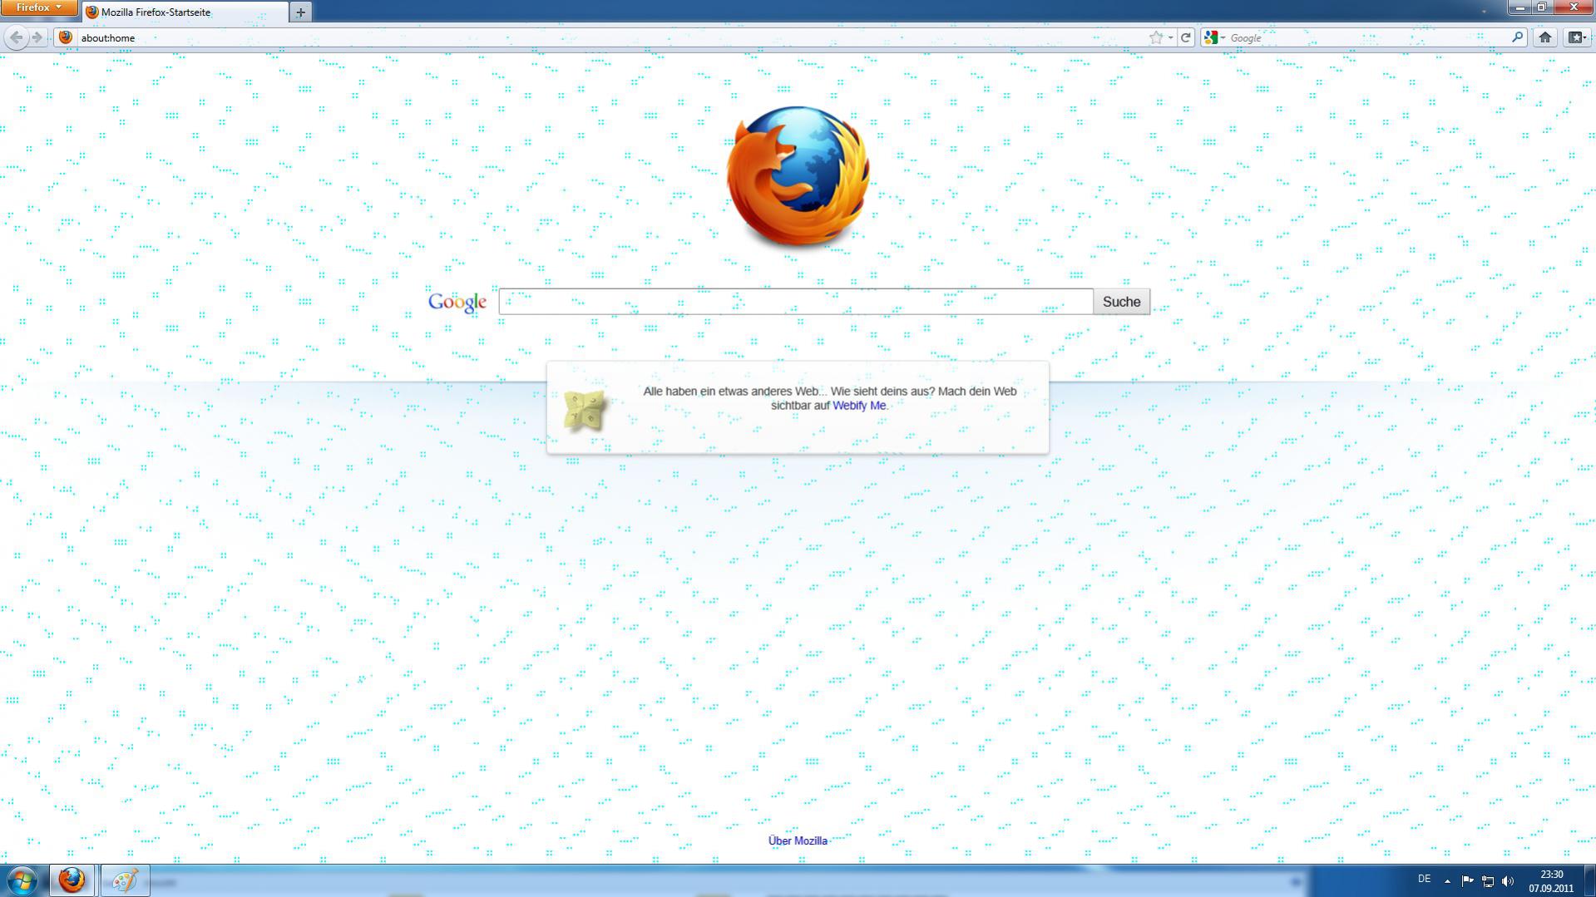The width and height of the screenshot is (1596, 897).
Task: Click the toolbar search magnifier icon
Action: [1517, 37]
